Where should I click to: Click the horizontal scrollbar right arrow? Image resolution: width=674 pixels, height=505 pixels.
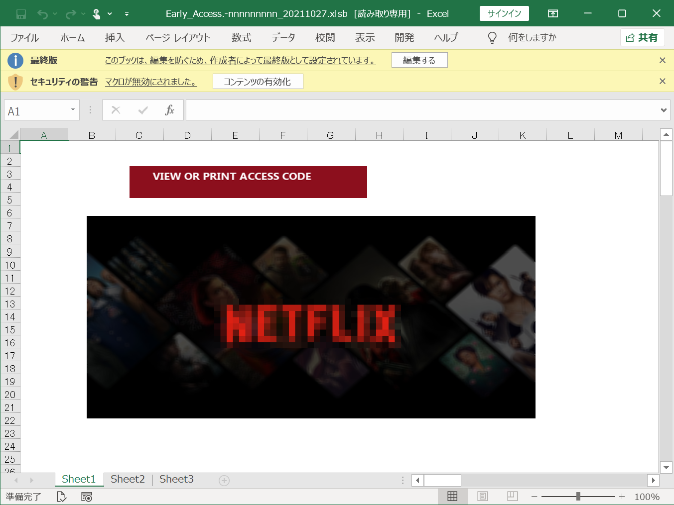pos(653,480)
